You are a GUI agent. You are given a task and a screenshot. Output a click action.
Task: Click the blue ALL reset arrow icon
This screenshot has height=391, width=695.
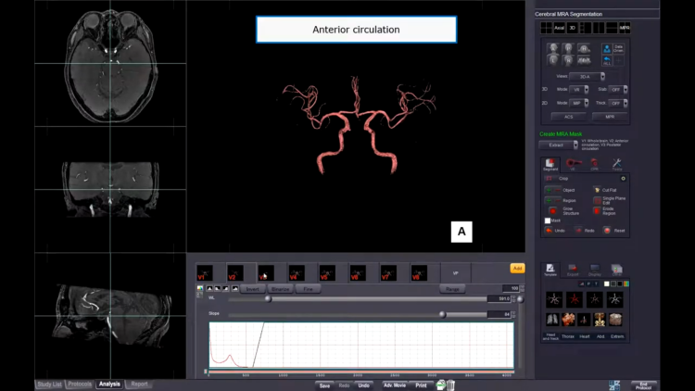pyautogui.click(x=607, y=61)
